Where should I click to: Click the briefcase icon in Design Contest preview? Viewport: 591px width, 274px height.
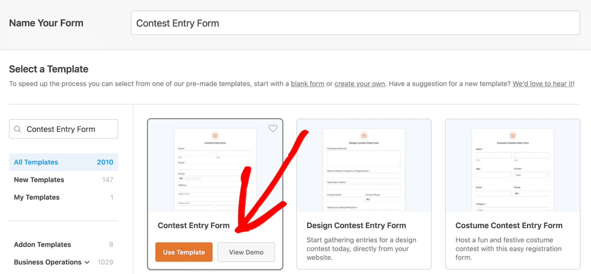(x=364, y=135)
